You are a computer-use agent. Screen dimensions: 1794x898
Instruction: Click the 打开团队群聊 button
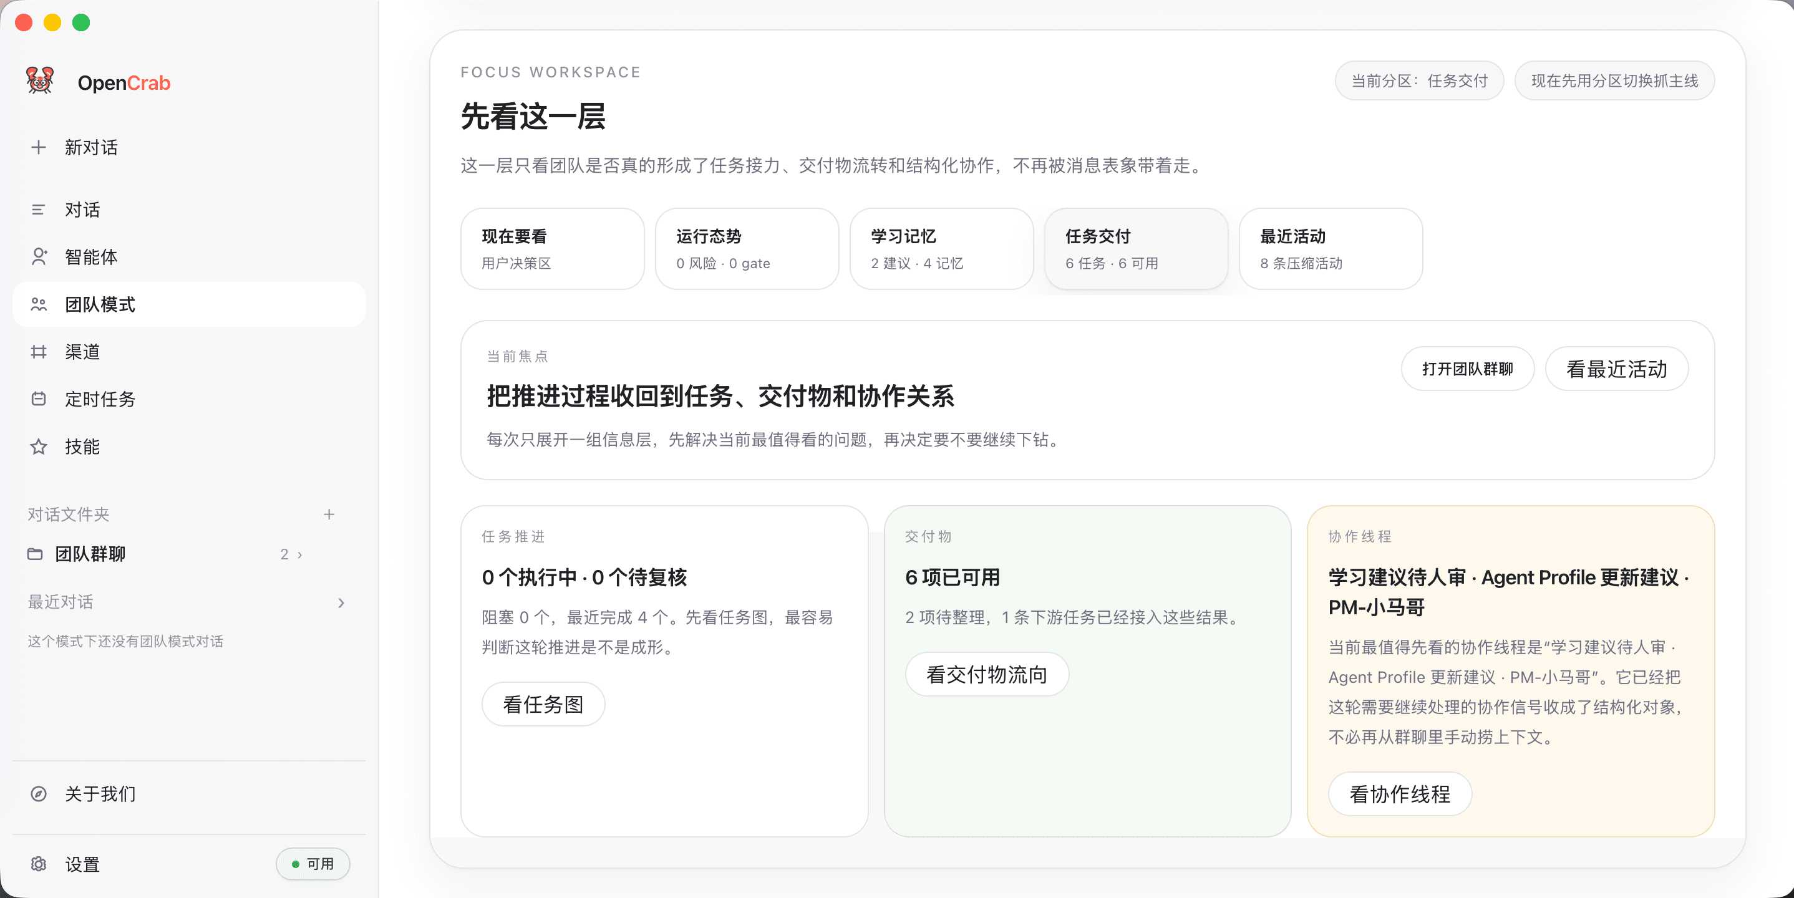point(1467,369)
